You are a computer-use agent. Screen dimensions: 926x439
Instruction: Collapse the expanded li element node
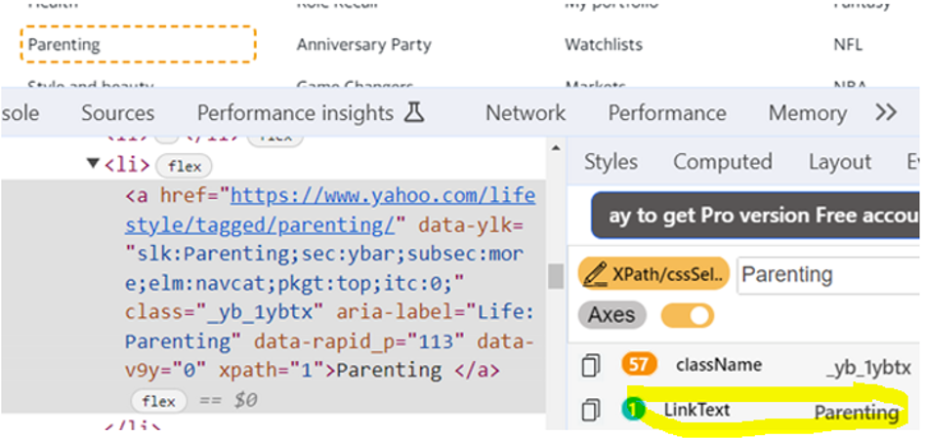pos(93,165)
